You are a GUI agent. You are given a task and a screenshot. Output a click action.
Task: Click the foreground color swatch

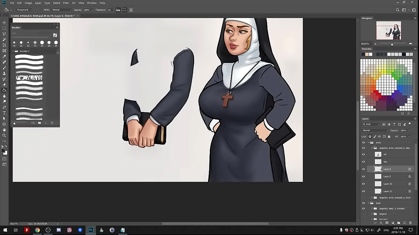pyautogui.click(x=4, y=151)
